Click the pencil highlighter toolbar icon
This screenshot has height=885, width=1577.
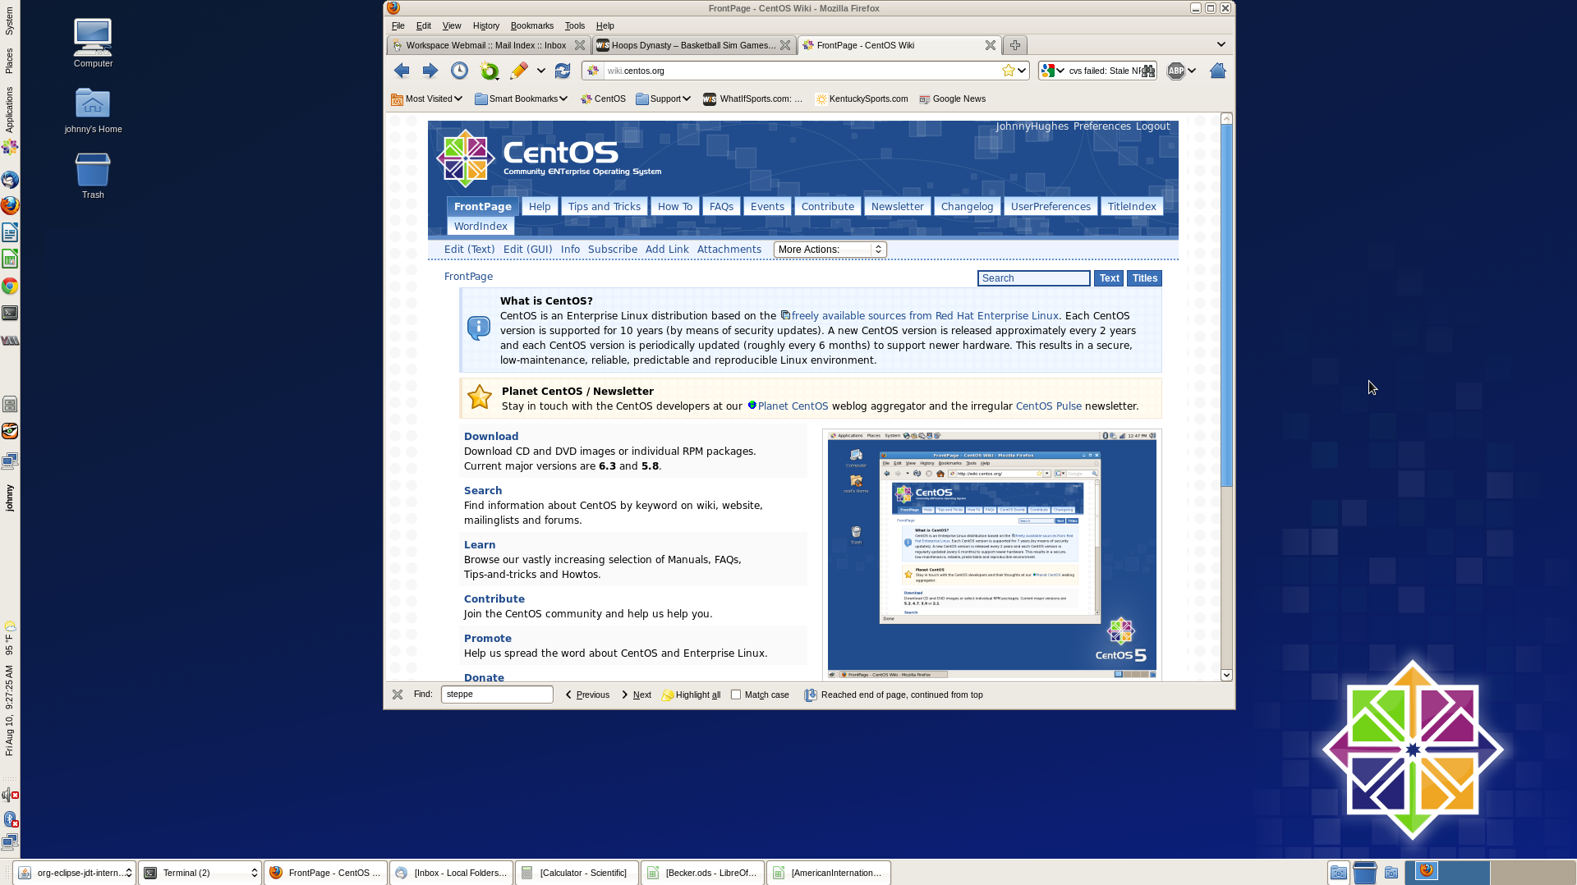[518, 71]
